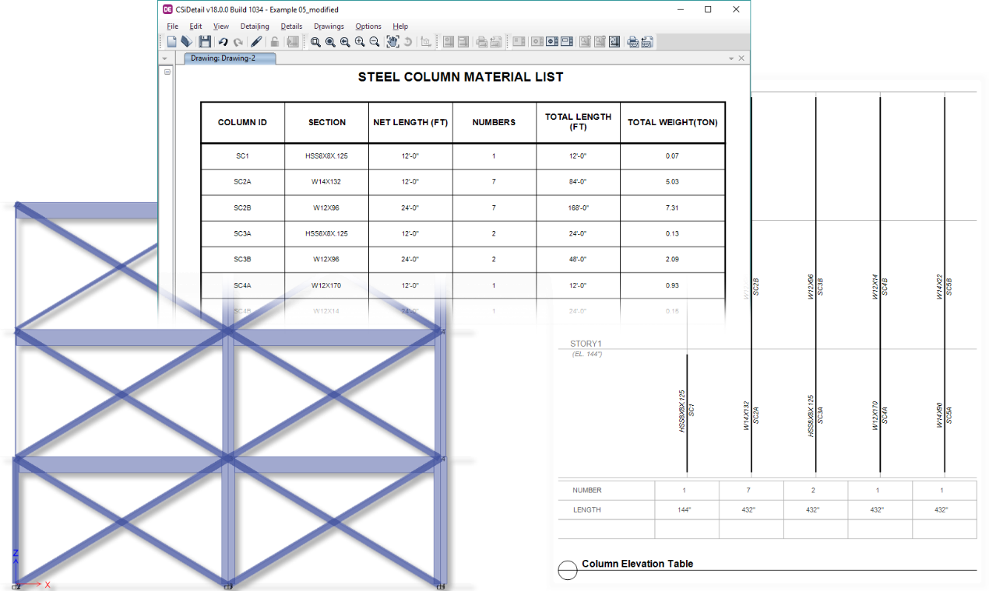
Task: Click the first printer icon with page
Action: pos(482,42)
